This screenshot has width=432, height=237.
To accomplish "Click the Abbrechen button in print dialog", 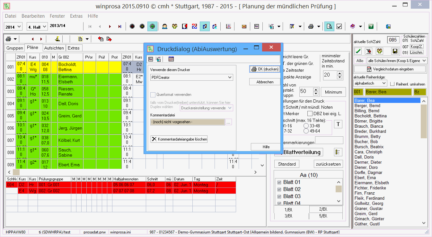I will pyautogui.click(x=265, y=82).
